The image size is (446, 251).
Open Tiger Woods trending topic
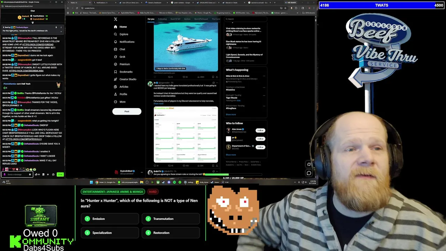click(x=231, y=98)
